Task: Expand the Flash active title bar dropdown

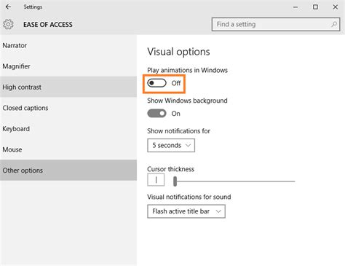Action: 186,211
